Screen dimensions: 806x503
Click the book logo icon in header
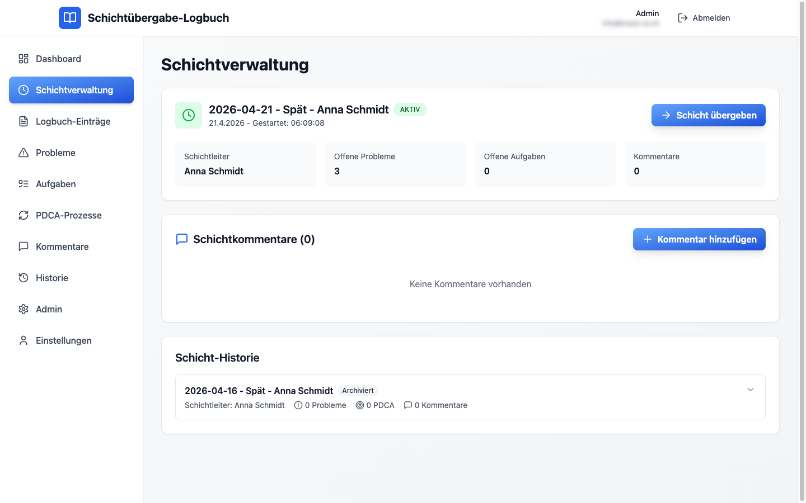[x=70, y=18]
